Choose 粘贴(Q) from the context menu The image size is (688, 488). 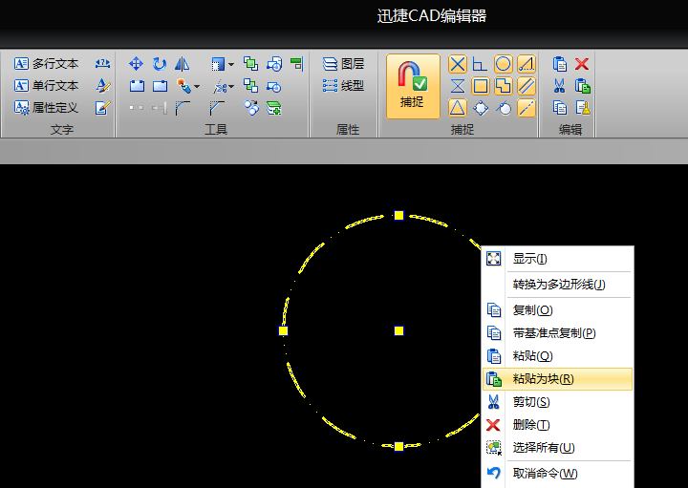pos(557,356)
